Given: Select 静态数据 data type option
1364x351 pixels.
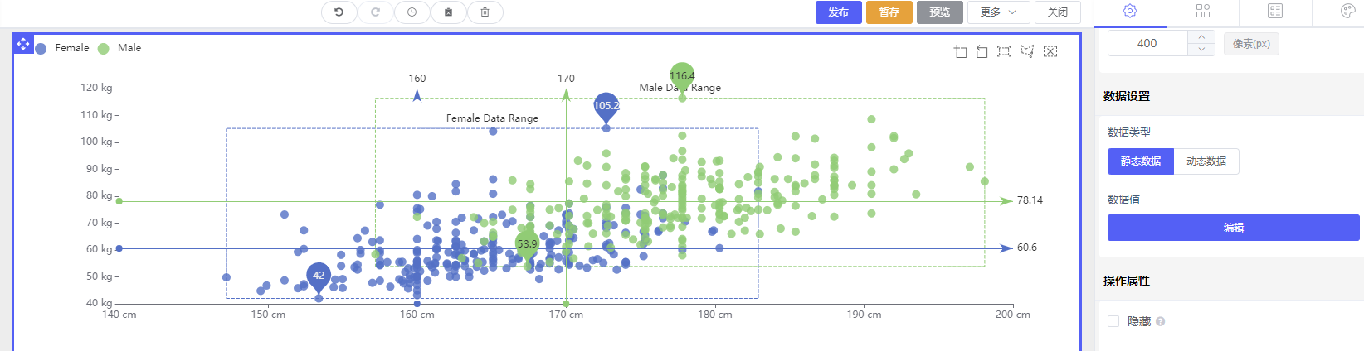Looking at the screenshot, I should pyautogui.click(x=1141, y=161).
